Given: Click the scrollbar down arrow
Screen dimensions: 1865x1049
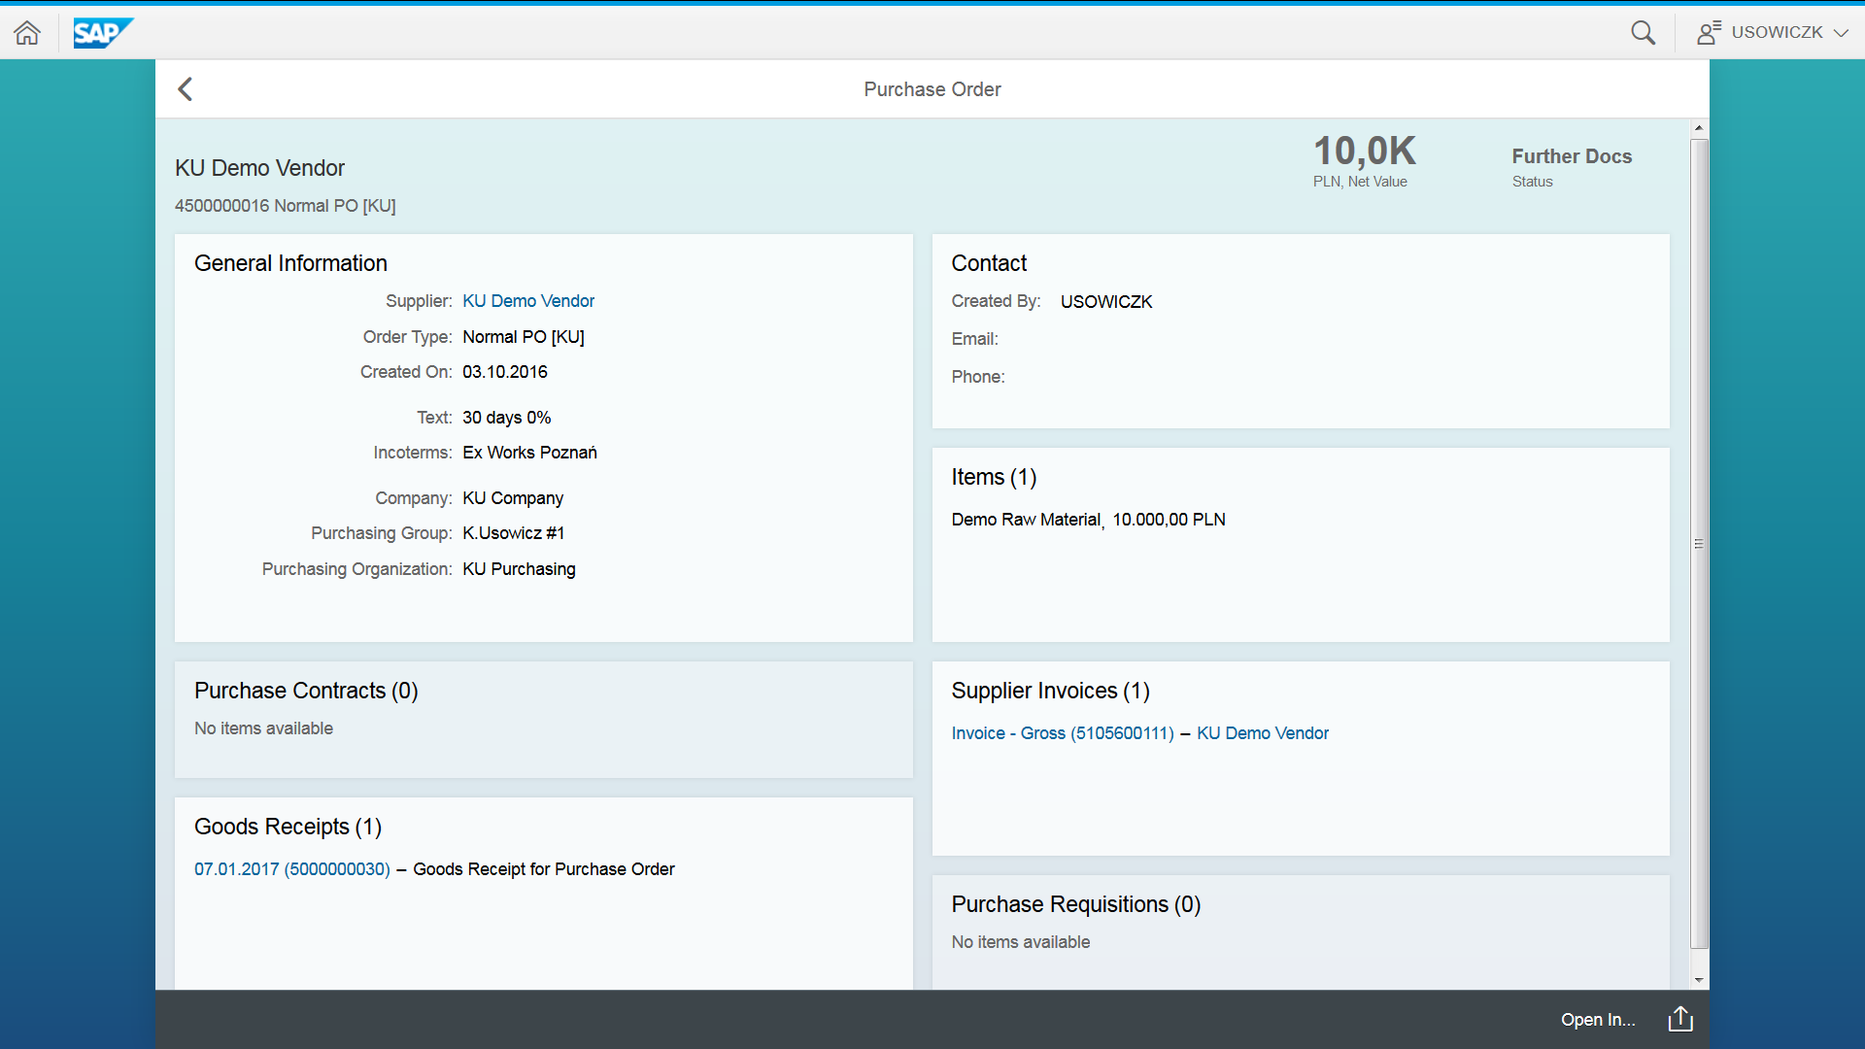Looking at the screenshot, I should pos(1698,979).
